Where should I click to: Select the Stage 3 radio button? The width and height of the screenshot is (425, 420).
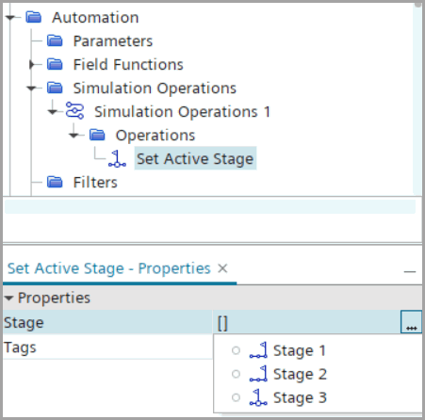click(x=236, y=397)
